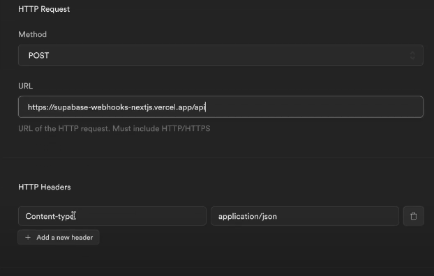This screenshot has height=276, width=434.
Task: Click the HTTP Request section heading
Action: point(44,9)
